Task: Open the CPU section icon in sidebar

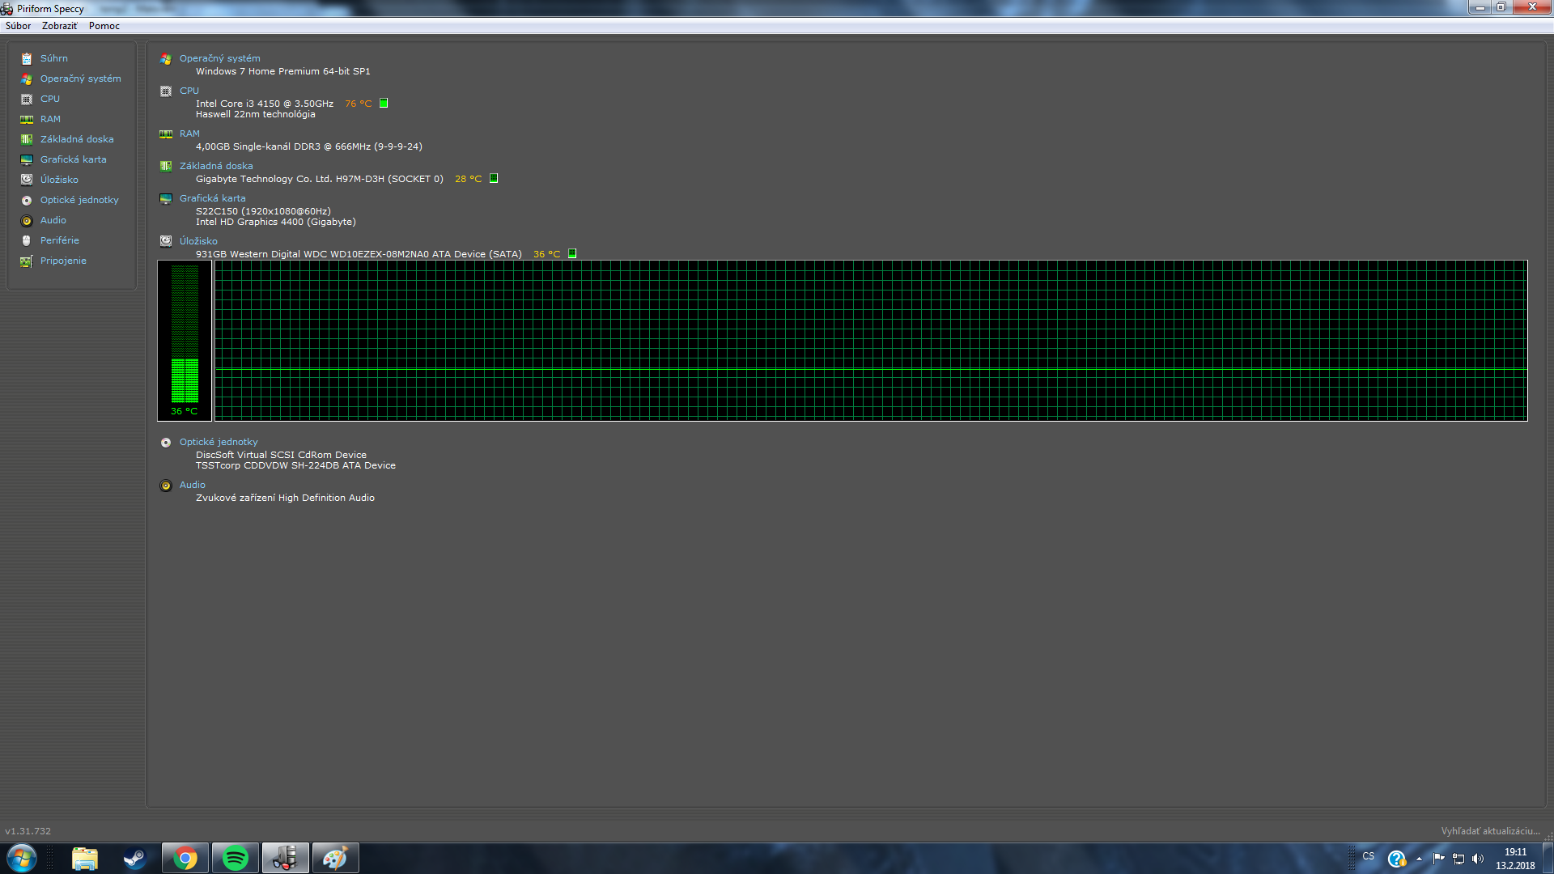Action: [27, 99]
